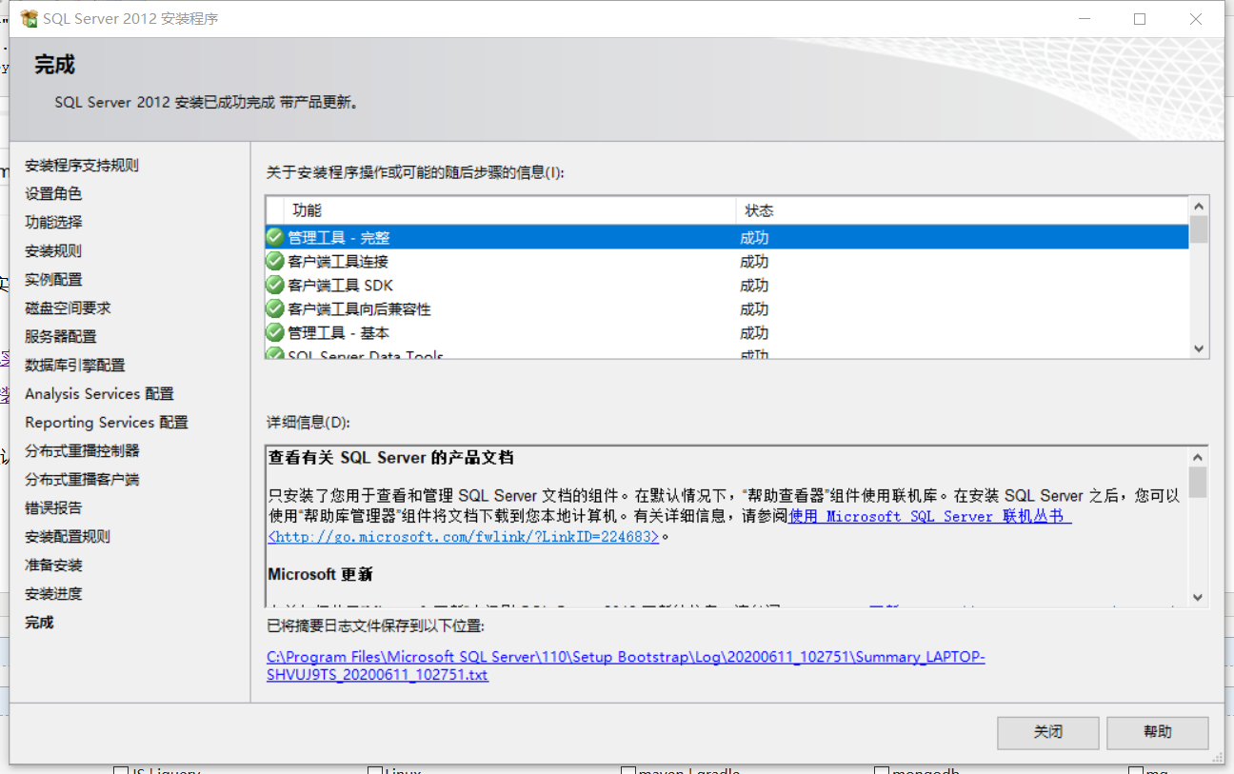Click green check icon beside 客户端工具 SDK
This screenshot has height=774, width=1234.
pos(275,285)
